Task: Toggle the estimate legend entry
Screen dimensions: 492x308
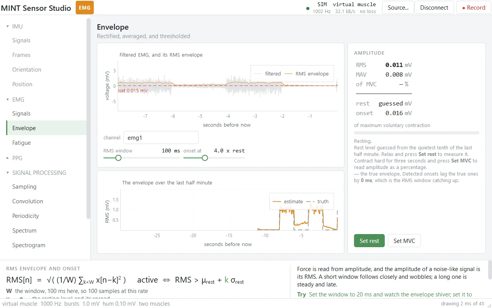Action: (288, 201)
